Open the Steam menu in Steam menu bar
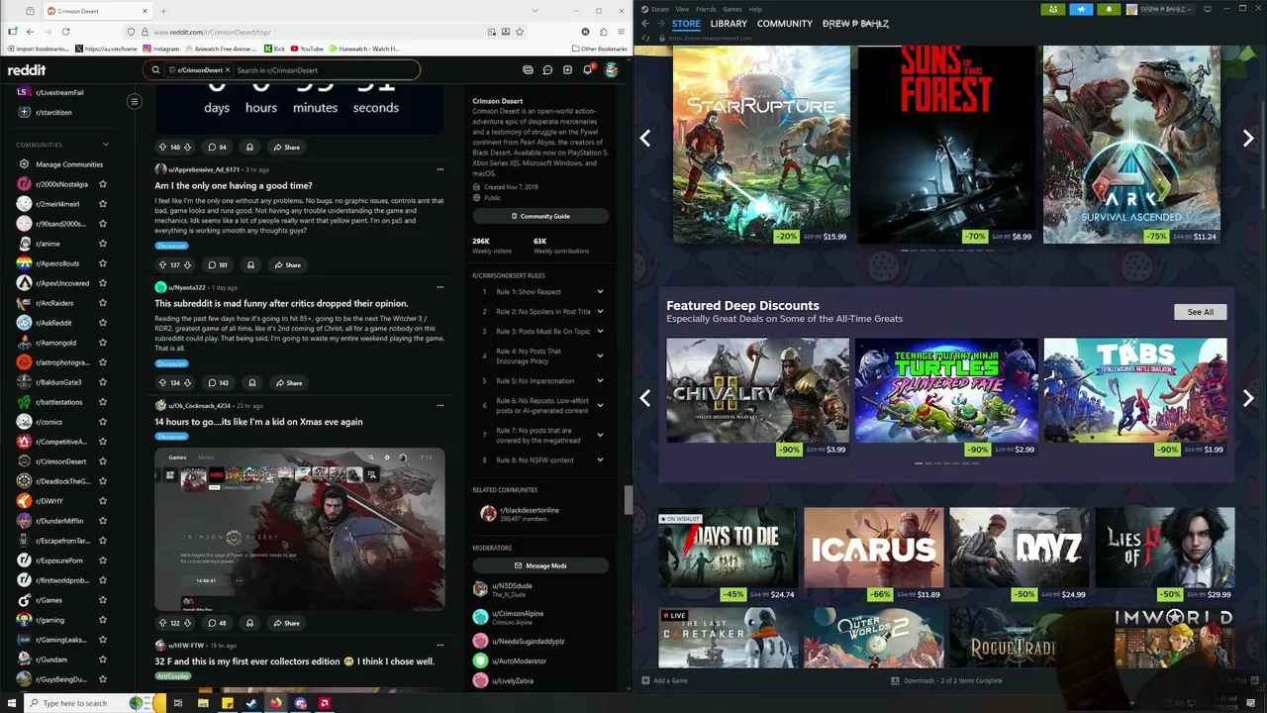1267x713 pixels. [659, 9]
